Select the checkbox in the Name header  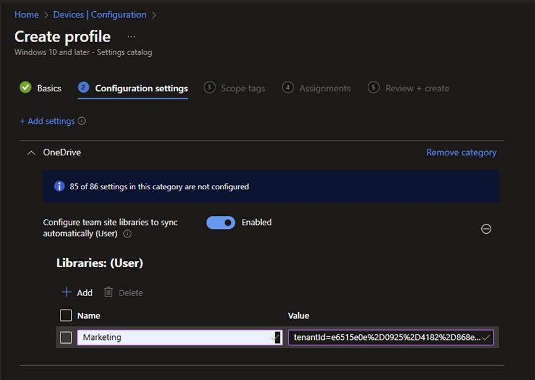65,315
